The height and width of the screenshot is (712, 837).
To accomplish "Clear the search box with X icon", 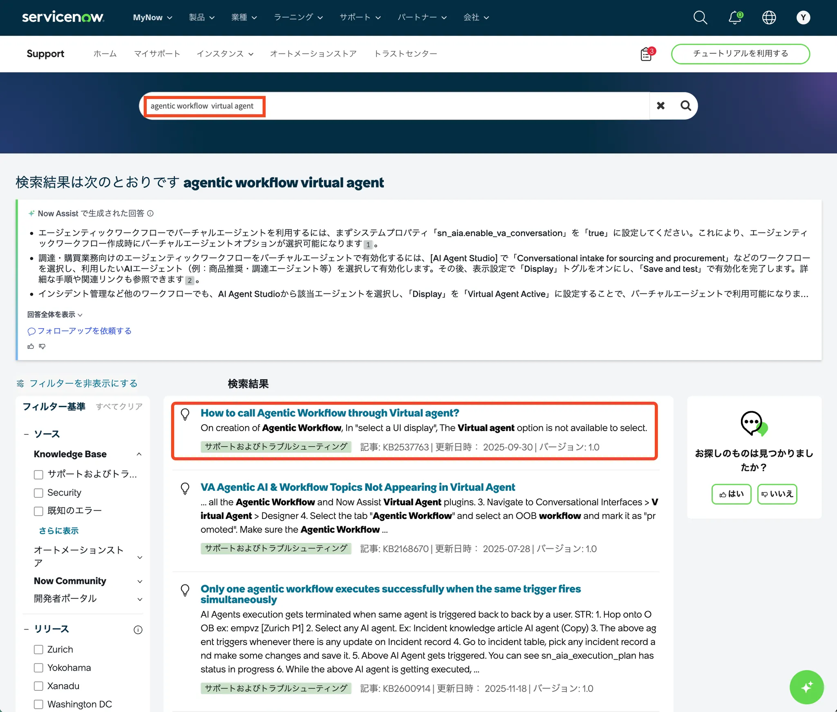I will pyautogui.click(x=660, y=106).
